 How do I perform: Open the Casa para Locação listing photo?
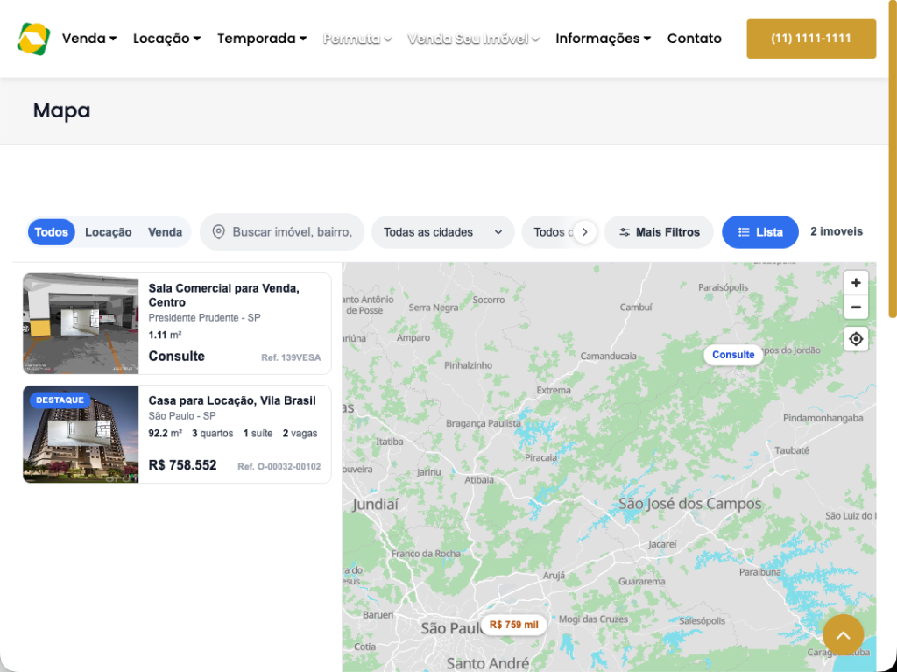[x=81, y=434]
